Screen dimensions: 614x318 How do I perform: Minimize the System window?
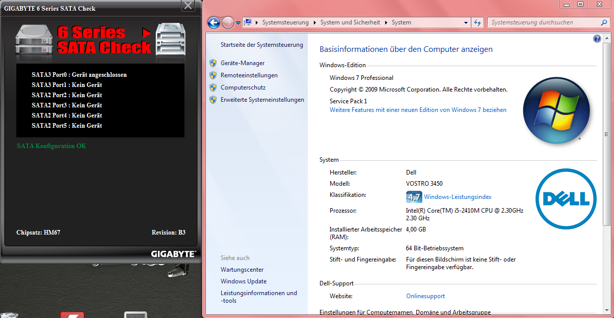(x=566, y=4)
